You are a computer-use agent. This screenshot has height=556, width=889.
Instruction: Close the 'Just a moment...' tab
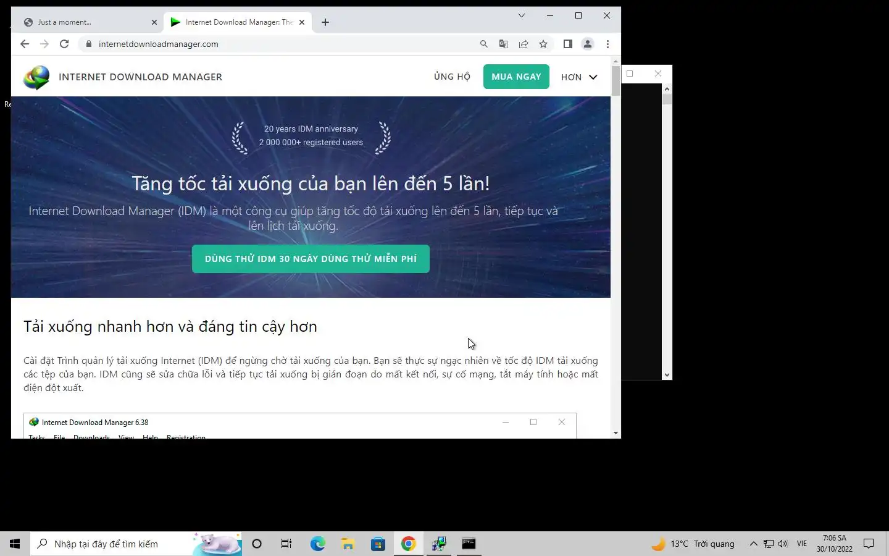tap(154, 22)
